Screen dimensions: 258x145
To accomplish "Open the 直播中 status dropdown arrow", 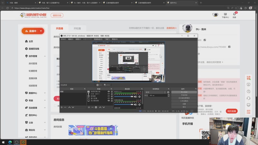I will (41, 31).
